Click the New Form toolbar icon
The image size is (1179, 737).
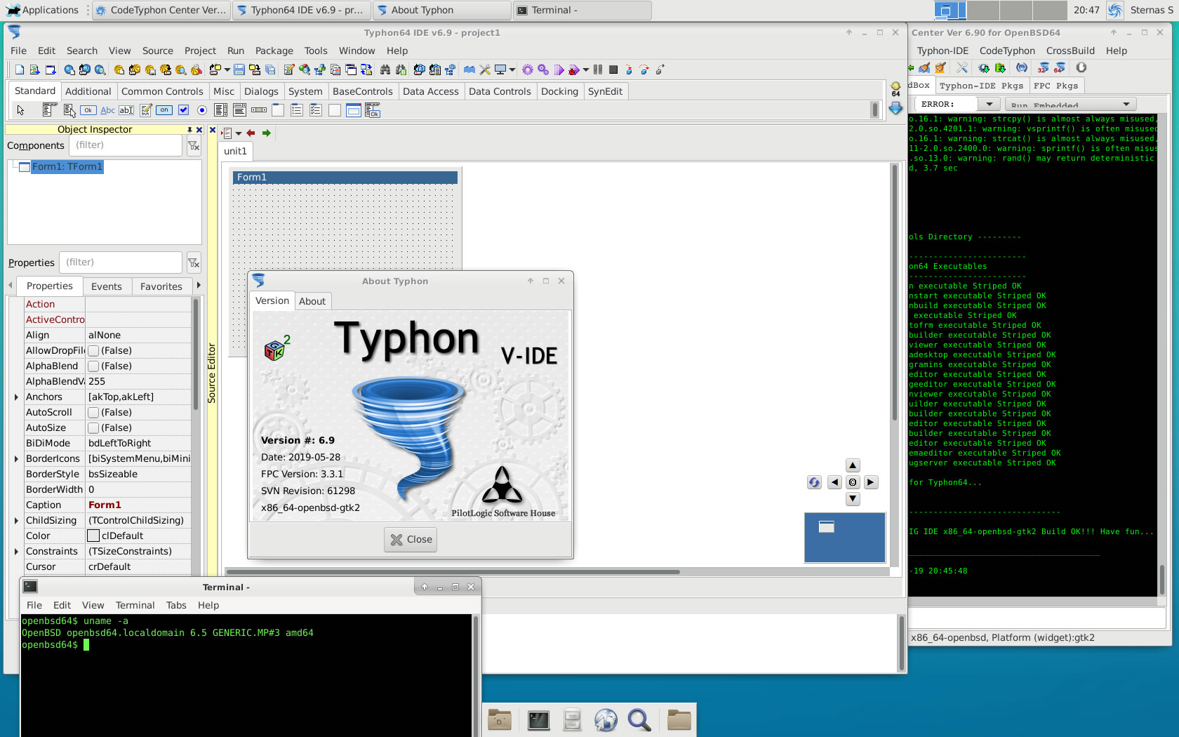click(50, 69)
